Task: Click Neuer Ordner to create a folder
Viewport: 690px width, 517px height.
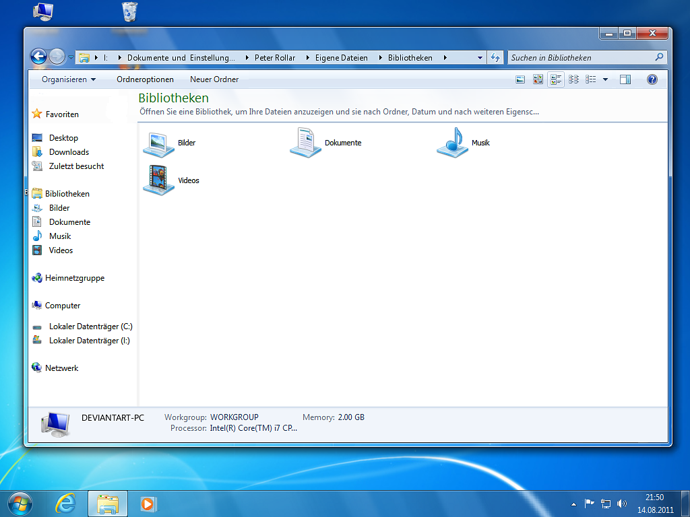Action: (214, 79)
